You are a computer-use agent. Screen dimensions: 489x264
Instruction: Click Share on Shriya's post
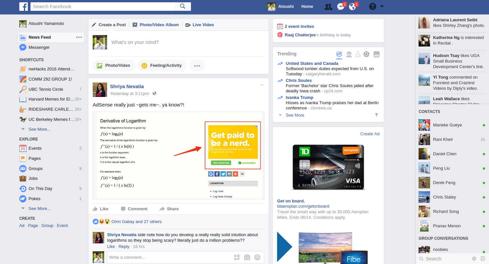tap(169, 209)
